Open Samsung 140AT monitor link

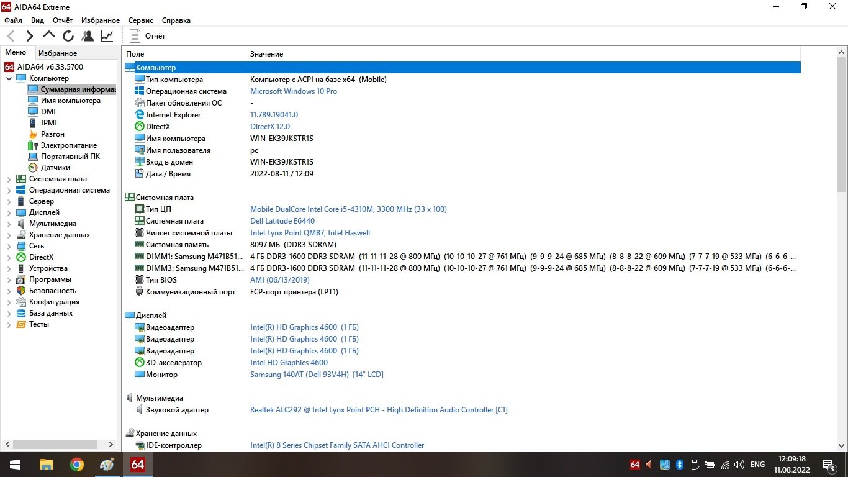coord(317,375)
